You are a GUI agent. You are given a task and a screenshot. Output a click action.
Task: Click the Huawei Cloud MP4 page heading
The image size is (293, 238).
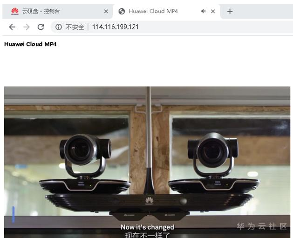click(x=30, y=44)
